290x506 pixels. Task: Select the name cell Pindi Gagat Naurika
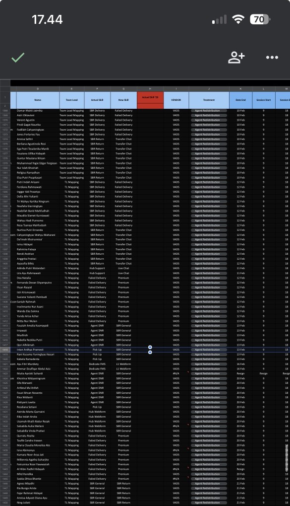pos(38,125)
